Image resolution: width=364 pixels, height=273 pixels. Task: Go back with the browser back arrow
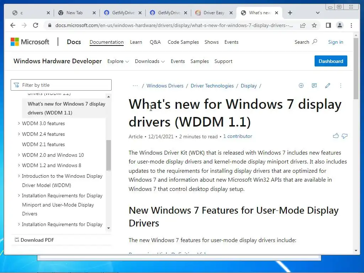pyautogui.click(x=13, y=25)
